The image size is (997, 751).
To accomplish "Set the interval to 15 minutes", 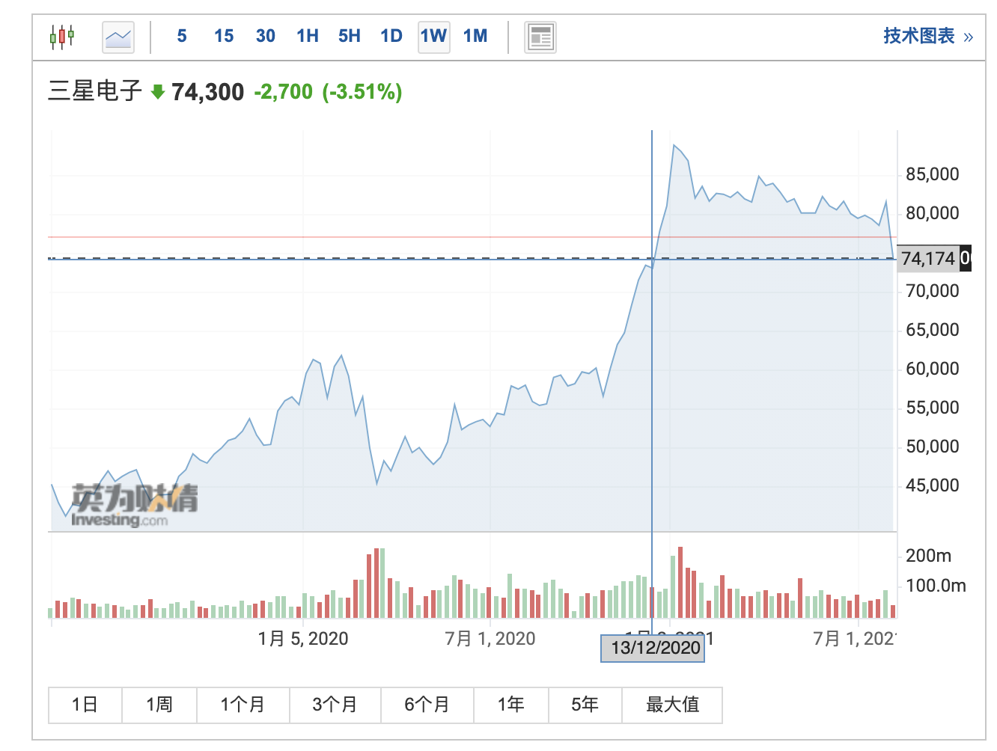I will click(224, 36).
